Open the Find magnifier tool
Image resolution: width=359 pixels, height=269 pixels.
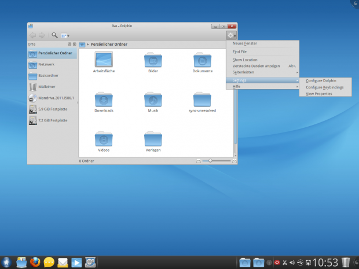pyautogui.click(x=54, y=35)
